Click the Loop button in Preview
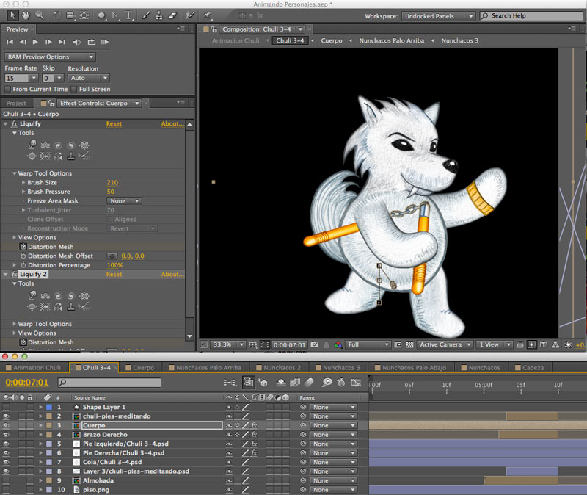 (91, 42)
